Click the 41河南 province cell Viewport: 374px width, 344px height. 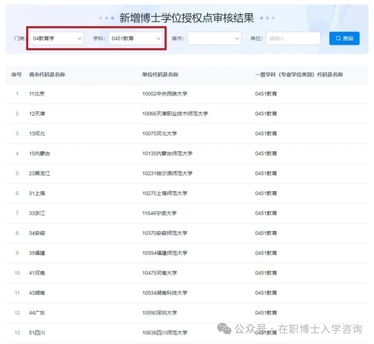pos(37,273)
